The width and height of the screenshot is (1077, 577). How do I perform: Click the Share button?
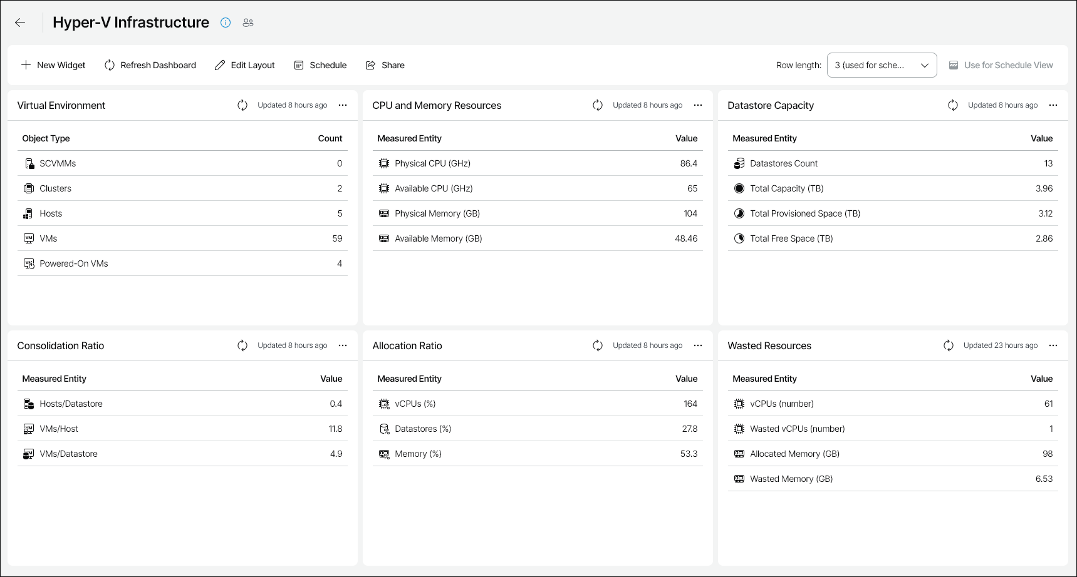385,65
